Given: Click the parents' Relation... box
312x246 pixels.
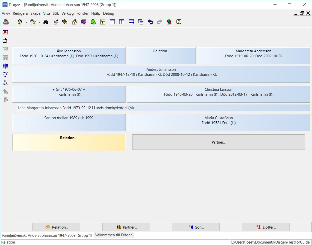Looking at the screenshot, I should 161,56.
